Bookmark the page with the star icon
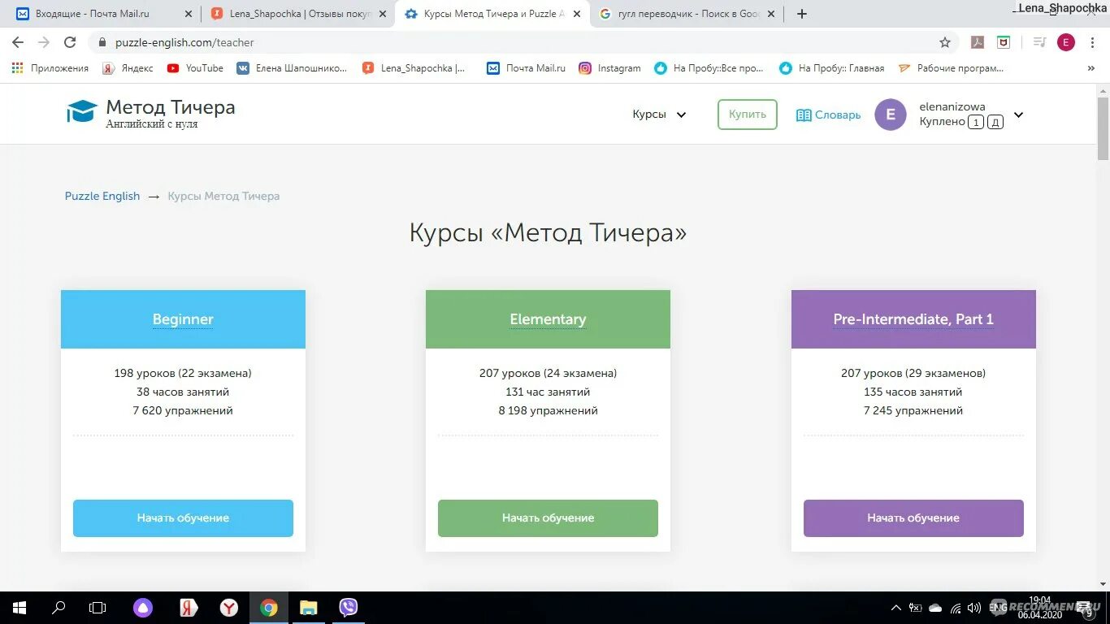The width and height of the screenshot is (1110, 624). [944, 42]
